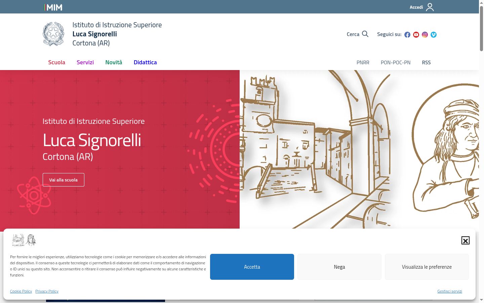This screenshot has width=484, height=303.
Task: Close the cookie banner with X icon
Action: pyautogui.click(x=466, y=240)
